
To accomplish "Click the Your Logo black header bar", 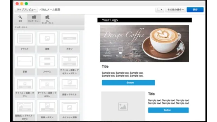I will [144, 20].
